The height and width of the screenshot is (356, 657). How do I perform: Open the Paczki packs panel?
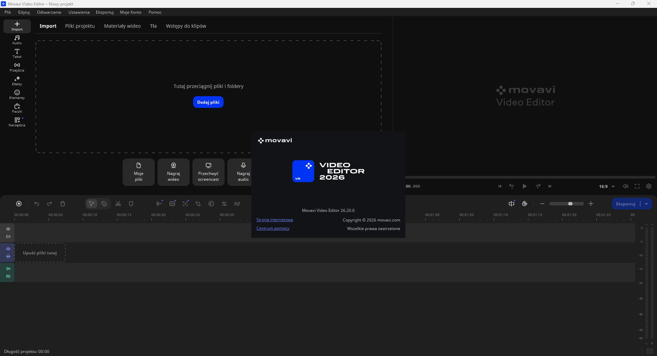(17, 108)
